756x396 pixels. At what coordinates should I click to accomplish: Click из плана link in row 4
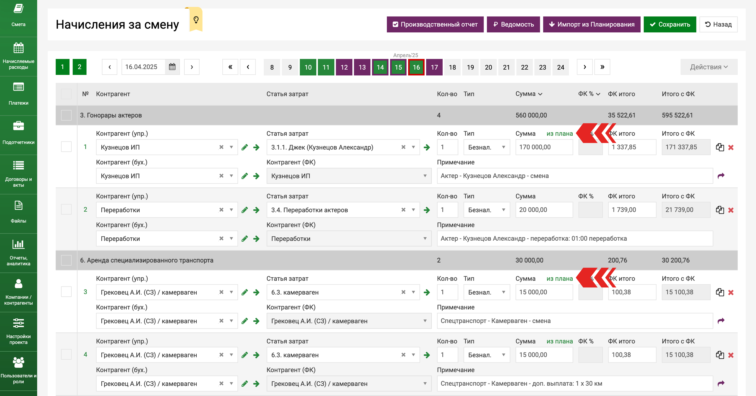[559, 341]
